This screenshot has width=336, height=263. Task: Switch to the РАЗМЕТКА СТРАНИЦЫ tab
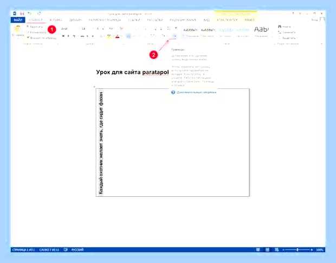[x=105, y=20]
